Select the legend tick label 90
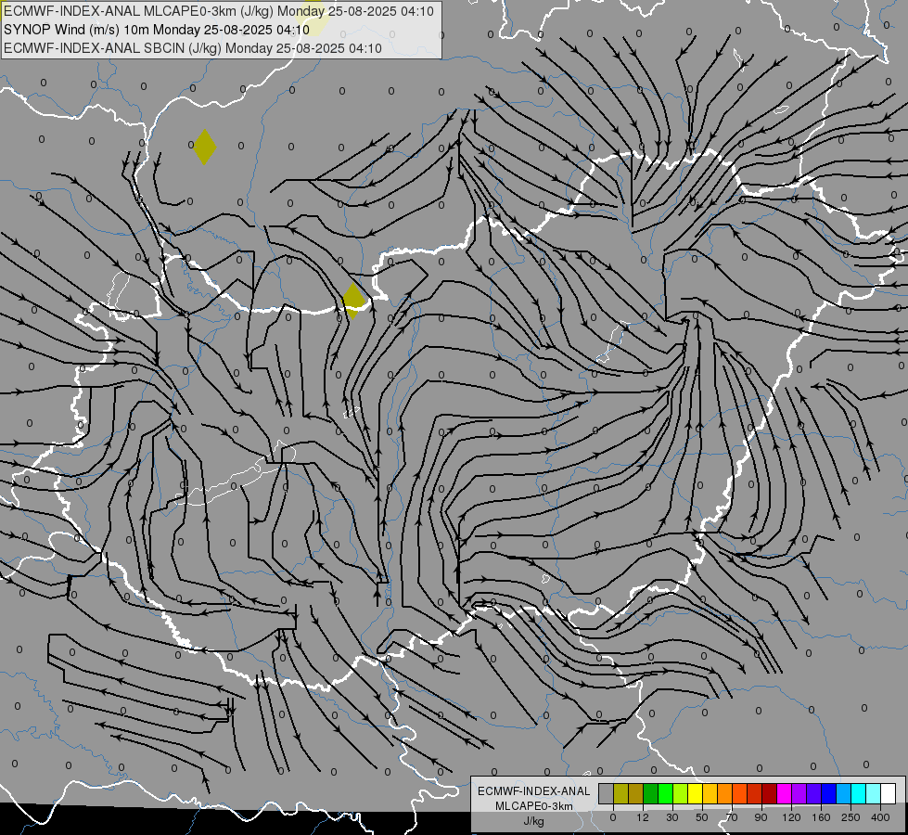 pos(761,817)
